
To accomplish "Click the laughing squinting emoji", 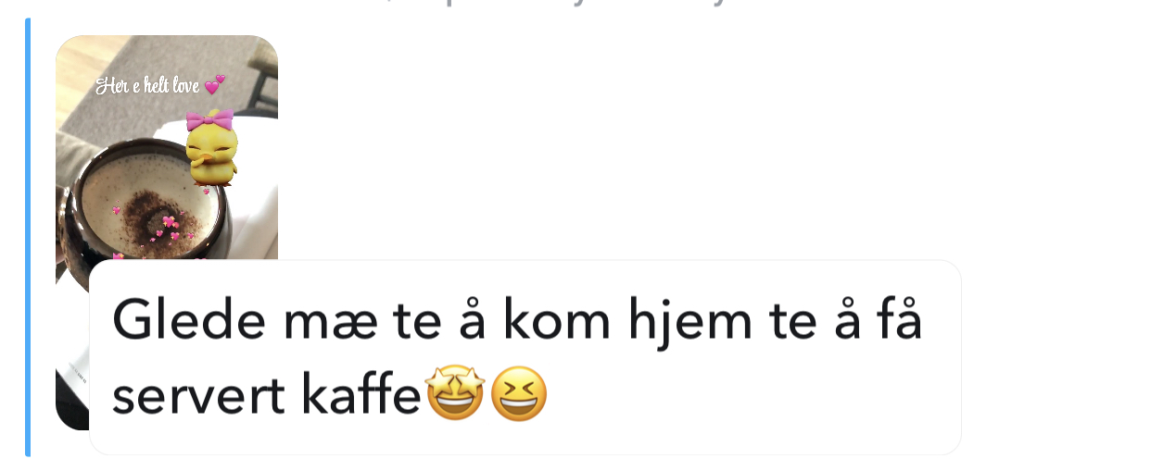I will tap(518, 395).
